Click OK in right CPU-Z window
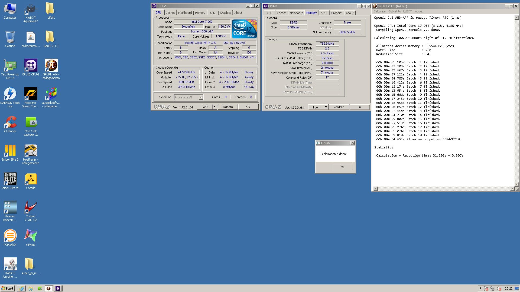This screenshot has height=292, width=520. (359, 107)
